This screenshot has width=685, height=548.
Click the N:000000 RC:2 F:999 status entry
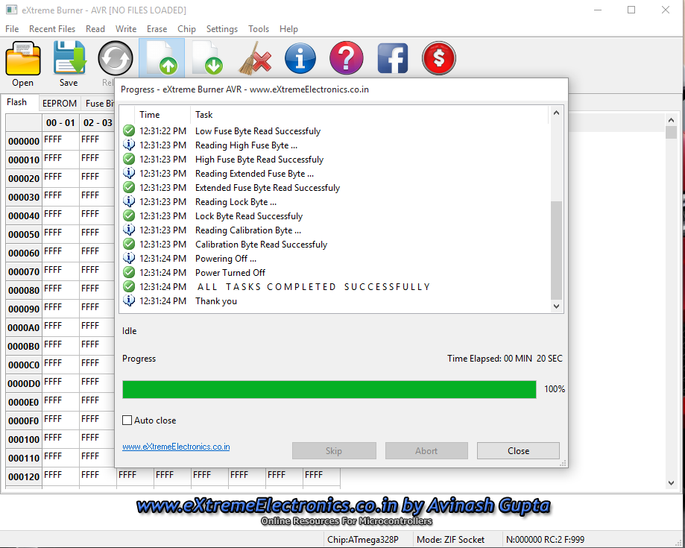click(545, 539)
